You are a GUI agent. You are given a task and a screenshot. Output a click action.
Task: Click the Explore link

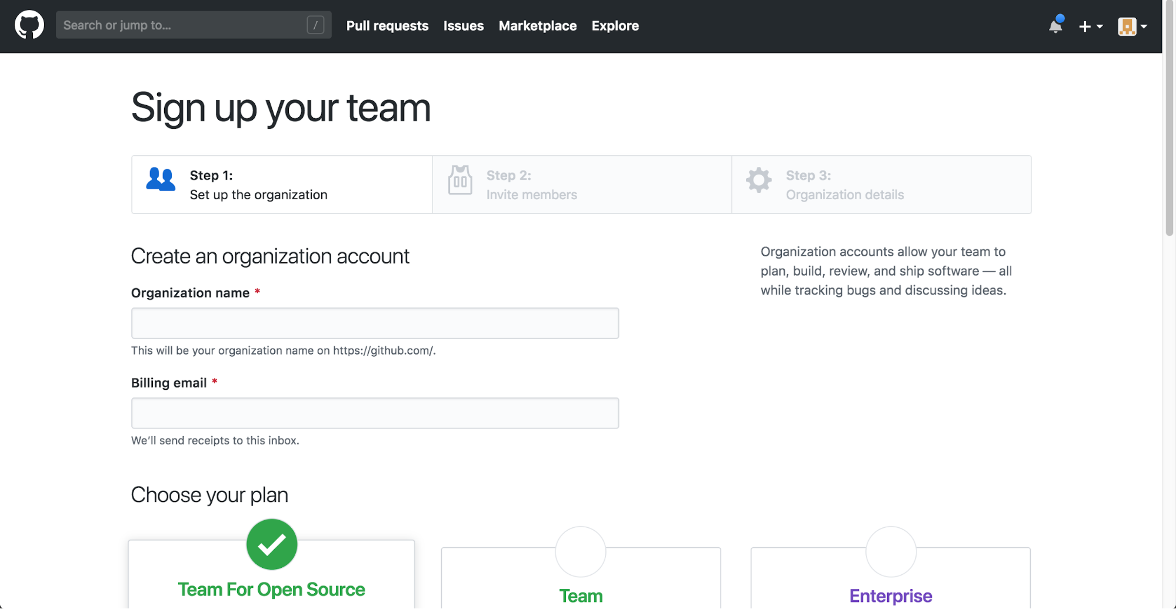(x=615, y=26)
